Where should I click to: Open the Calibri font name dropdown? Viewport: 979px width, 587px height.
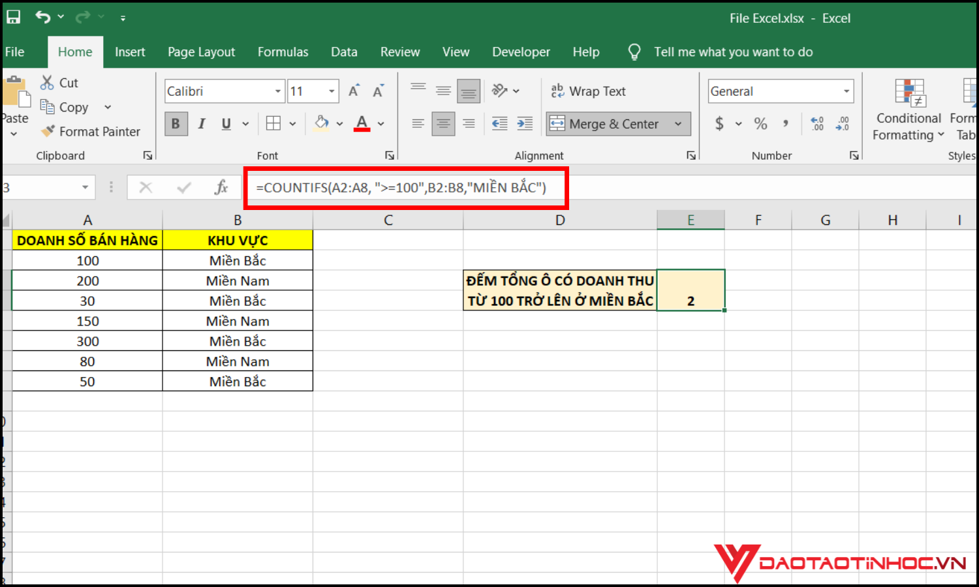pyautogui.click(x=278, y=91)
